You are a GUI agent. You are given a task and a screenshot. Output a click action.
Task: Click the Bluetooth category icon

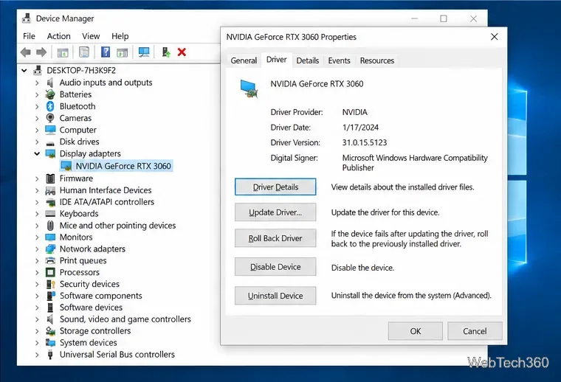pyautogui.click(x=50, y=106)
